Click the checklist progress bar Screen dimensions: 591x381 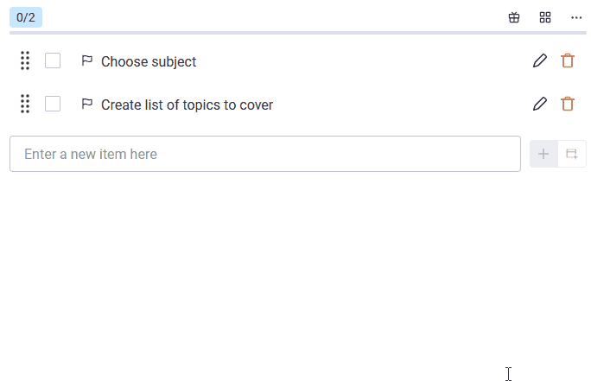tap(297, 33)
